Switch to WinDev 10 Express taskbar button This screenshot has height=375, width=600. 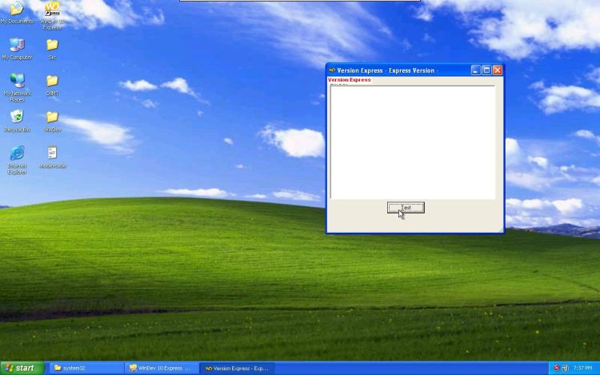[161, 368]
